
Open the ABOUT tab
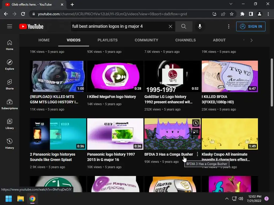[x=219, y=40]
